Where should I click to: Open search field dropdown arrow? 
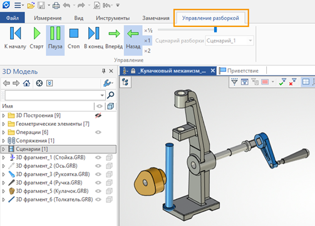102,95
